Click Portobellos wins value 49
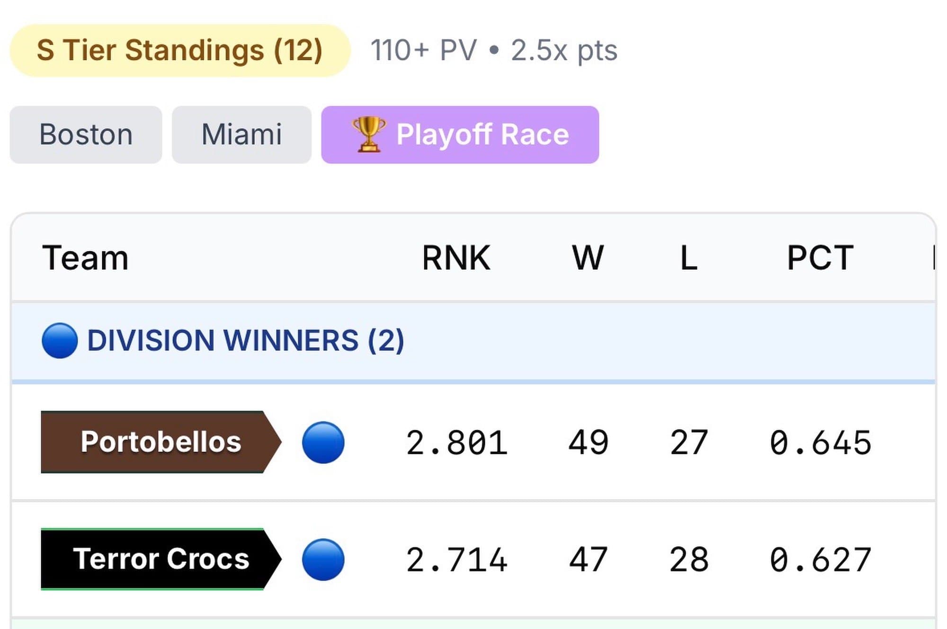947x629 pixels. 588,443
